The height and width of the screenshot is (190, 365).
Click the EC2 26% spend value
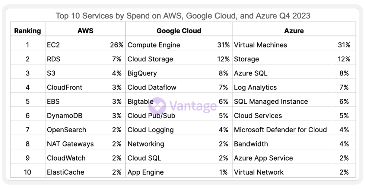tap(116, 45)
